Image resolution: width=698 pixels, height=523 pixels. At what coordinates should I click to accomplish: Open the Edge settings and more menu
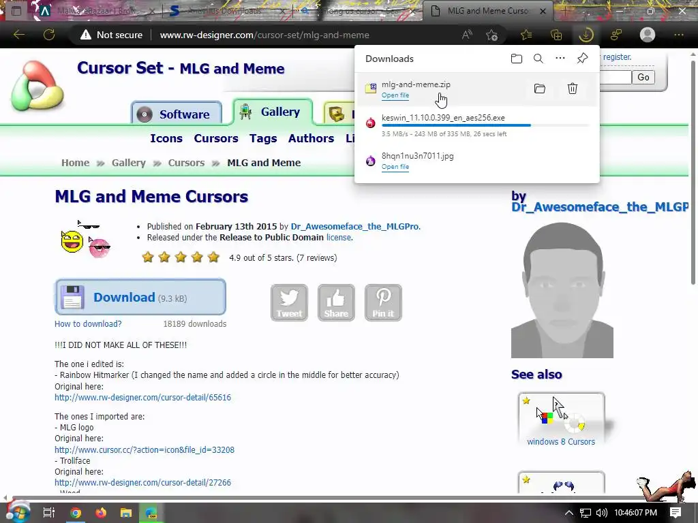678,35
